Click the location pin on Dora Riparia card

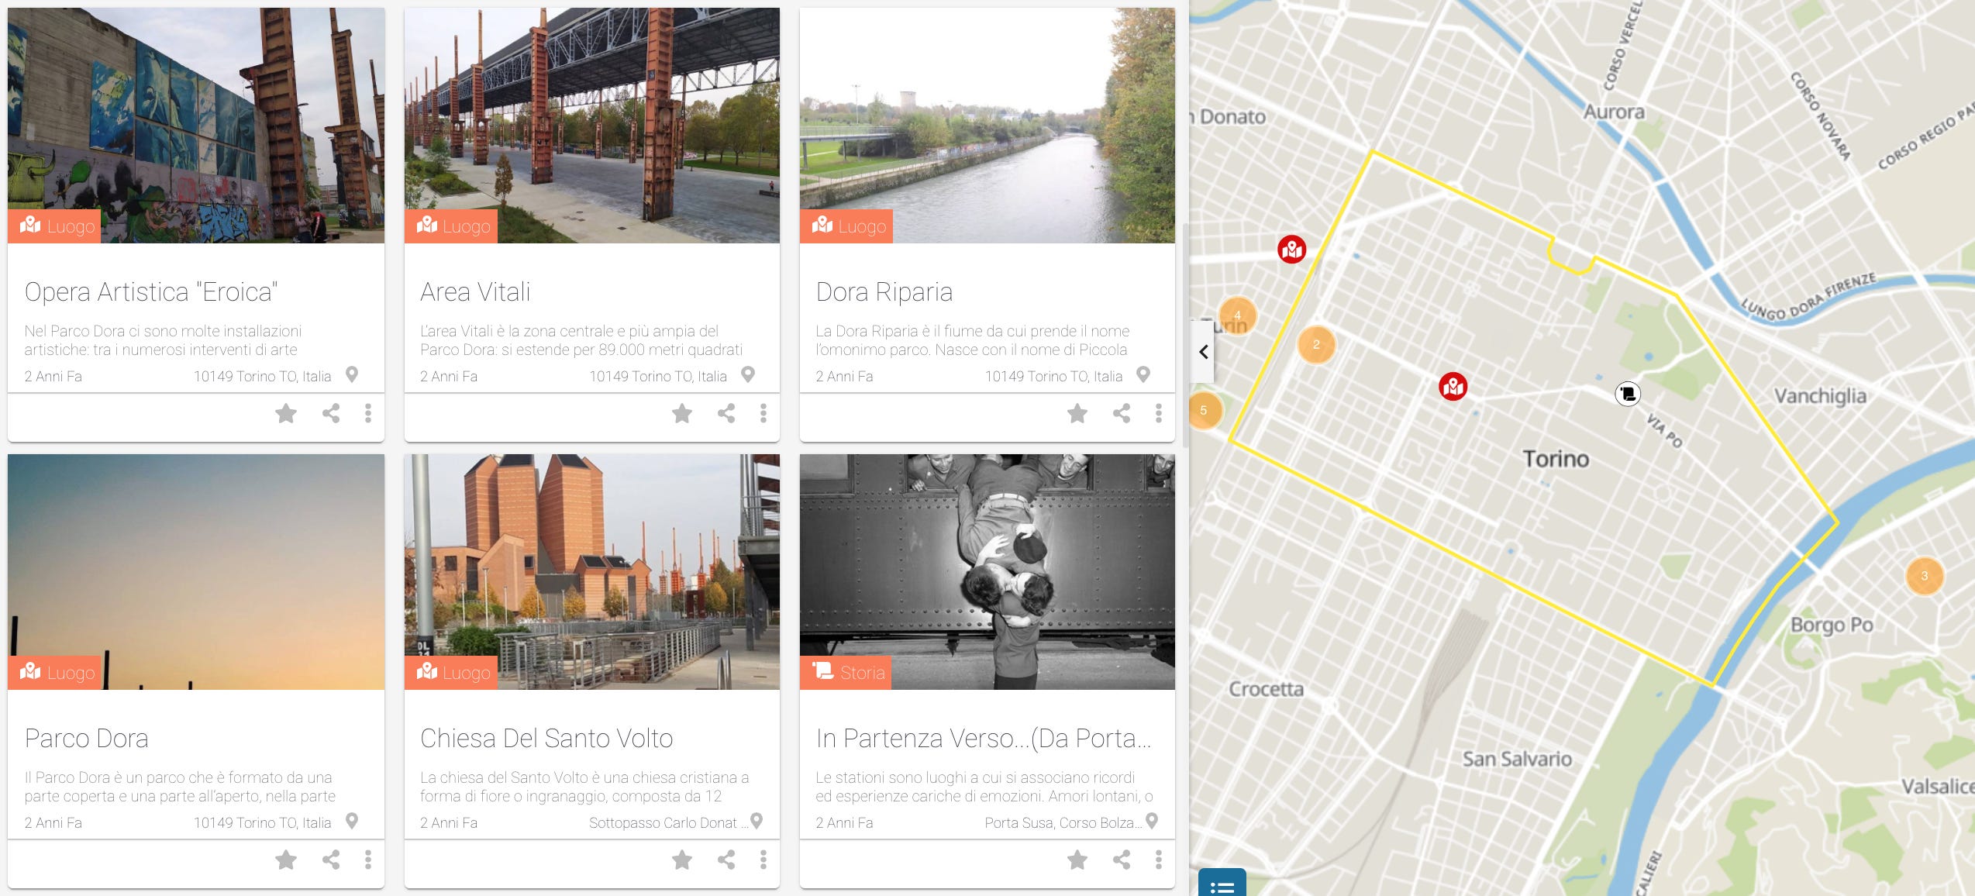[1143, 375]
